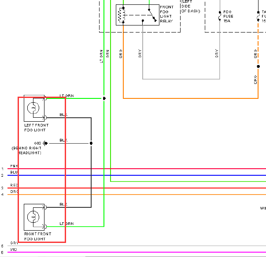The height and width of the screenshot is (257, 266).
Task: Click the GRY wire label at line 5
Action: [14, 243]
